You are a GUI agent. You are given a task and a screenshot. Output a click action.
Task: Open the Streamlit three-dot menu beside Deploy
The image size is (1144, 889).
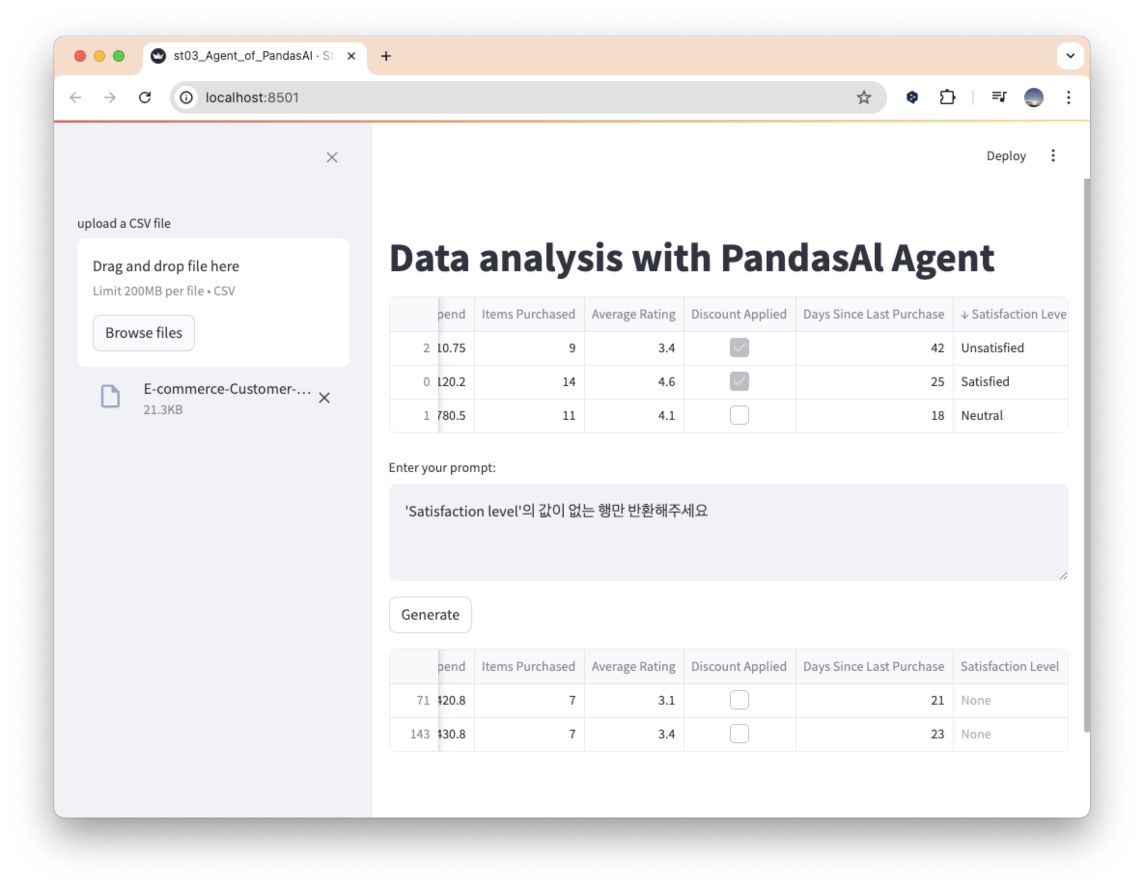(x=1053, y=155)
